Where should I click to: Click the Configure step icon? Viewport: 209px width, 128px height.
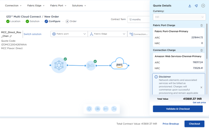[46, 21]
